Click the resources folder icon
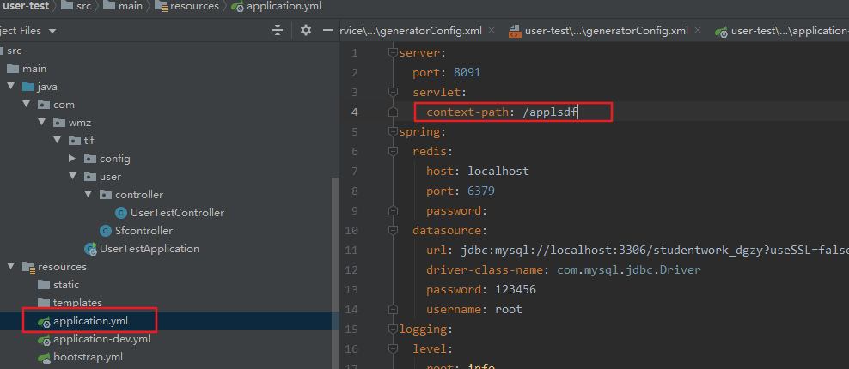 click(28, 267)
